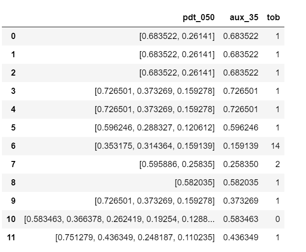Click pdt_050 list cell in row 4
Image resolution: width=306 pixels, height=252 pixels.
point(155,110)
